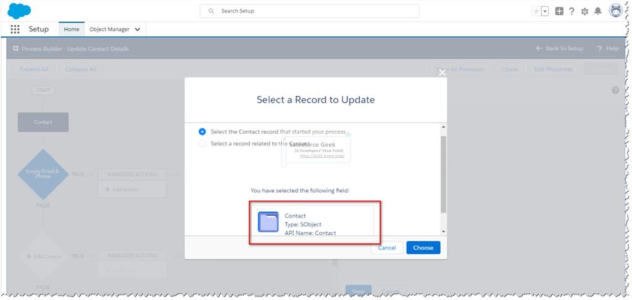
Task: Open the help question mark in header
Action: 572,11
